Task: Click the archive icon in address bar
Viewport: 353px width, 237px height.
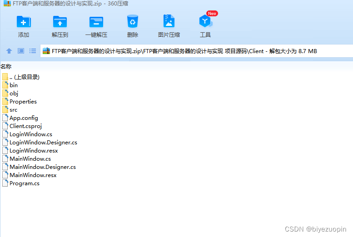Action: coord(46,51)
